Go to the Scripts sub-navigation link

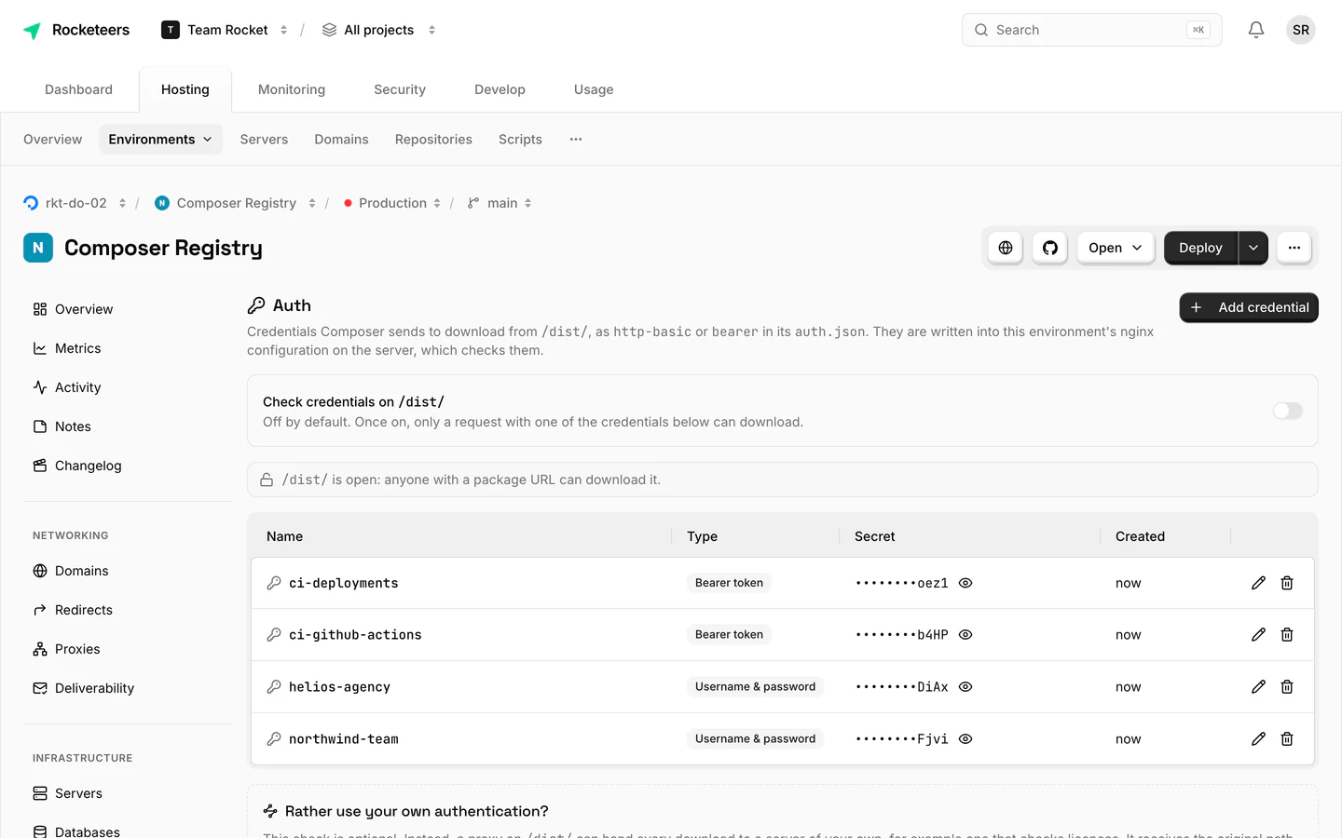click(x=520, y=140)
